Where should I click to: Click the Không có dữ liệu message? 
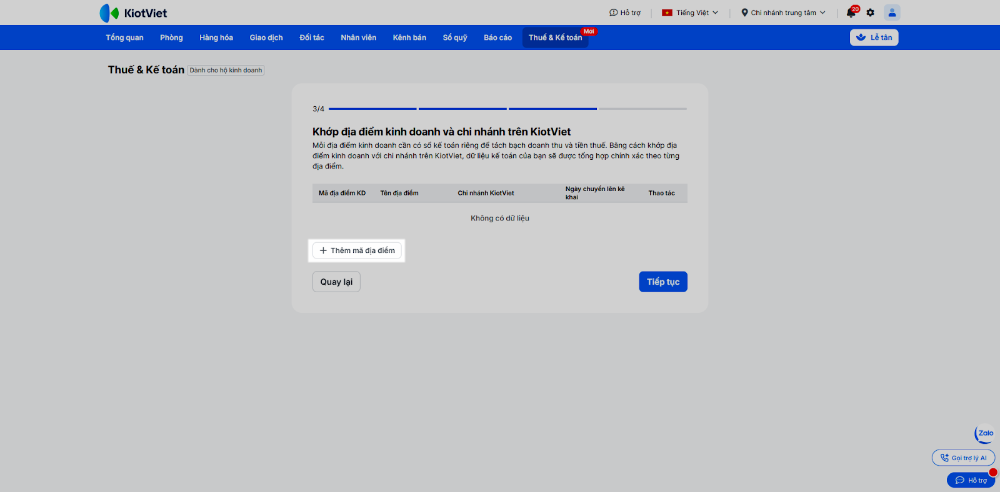pyautogui.click(x=500, y=218)
